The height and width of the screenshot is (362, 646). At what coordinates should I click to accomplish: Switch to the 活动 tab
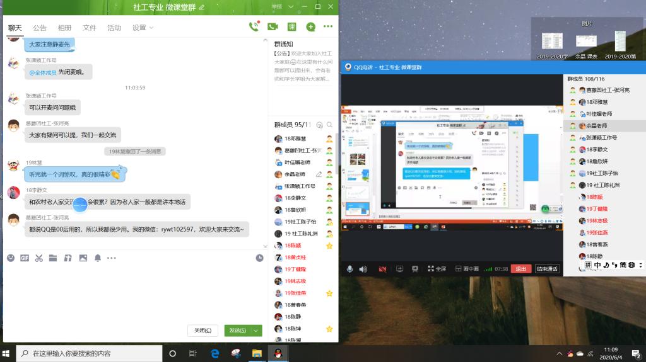tap(114, 28)
